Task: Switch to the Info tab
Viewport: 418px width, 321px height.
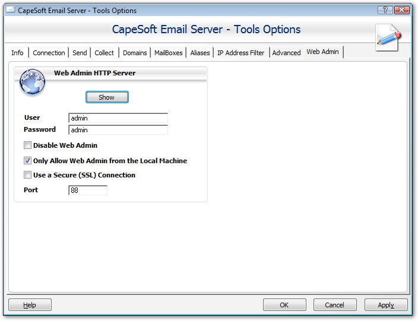Action: pyautogui.click(x=17, y=53)
